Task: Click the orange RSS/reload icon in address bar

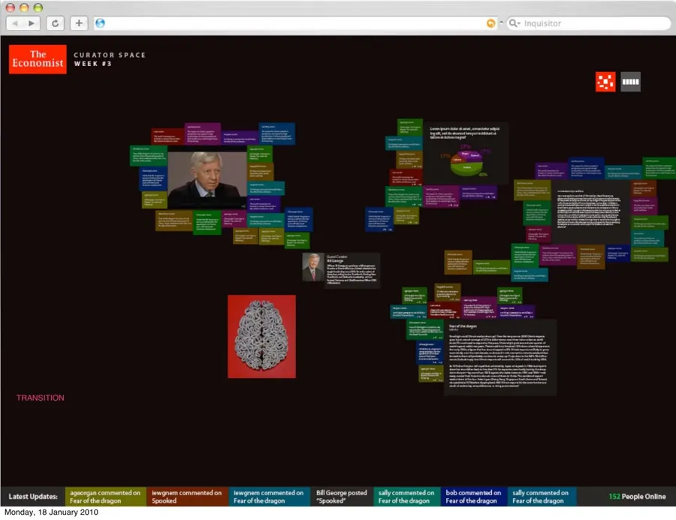Action: (x=490, y=23)
